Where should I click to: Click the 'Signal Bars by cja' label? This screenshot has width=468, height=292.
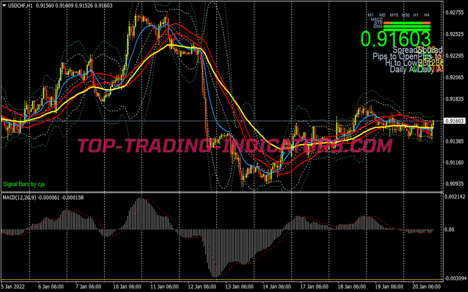[24, 184]
